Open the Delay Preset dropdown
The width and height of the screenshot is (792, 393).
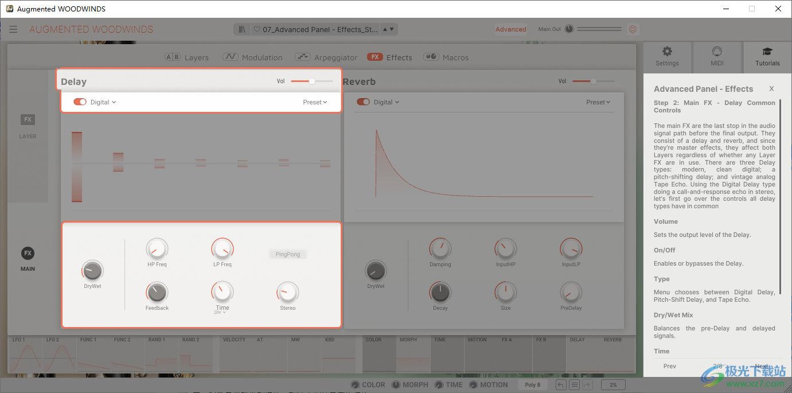(315, 102)
